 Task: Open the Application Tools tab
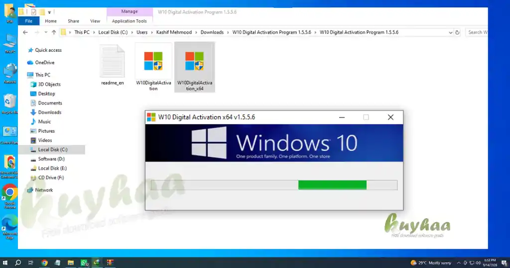(x=129, y=21)
